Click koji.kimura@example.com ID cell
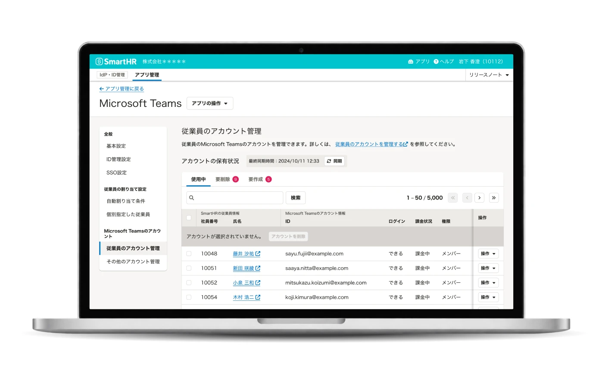Screen dimensions: 599x375 tap(317, 297)
